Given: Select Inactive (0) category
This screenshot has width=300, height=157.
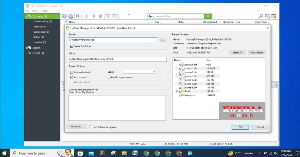Looking at the screenshot, I should click(x=40, y=42).
